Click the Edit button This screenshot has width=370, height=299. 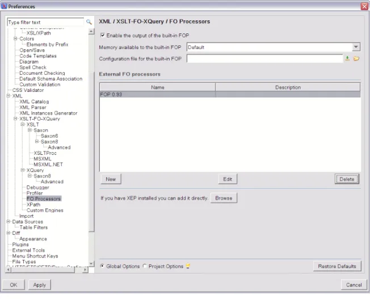[228, 179]
